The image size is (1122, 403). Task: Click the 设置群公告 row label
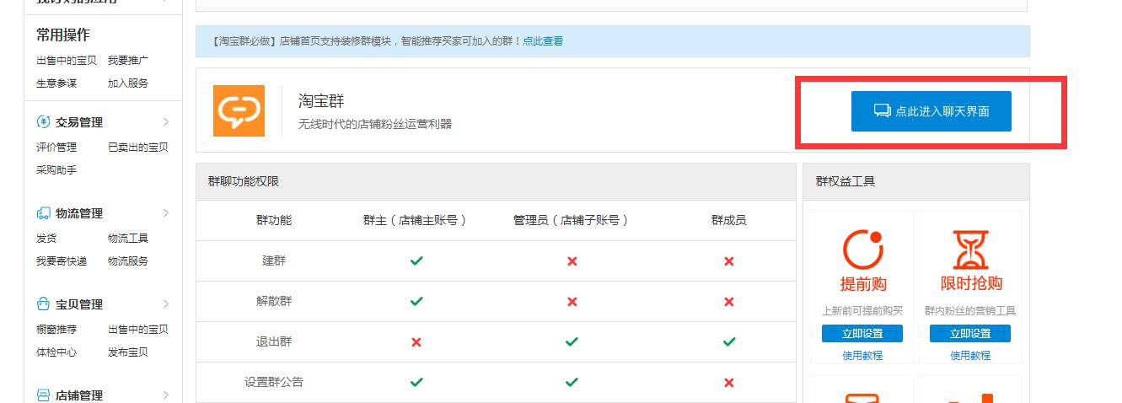click(274, 382)
